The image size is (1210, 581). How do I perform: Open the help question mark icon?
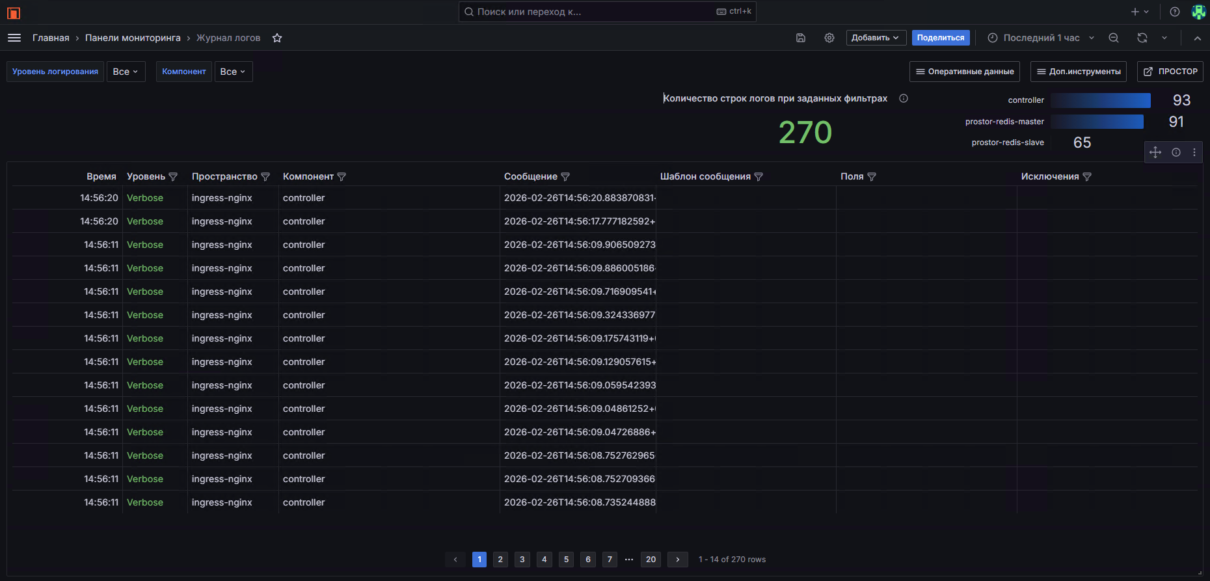pyautogui.click(x=1175, y=12)
